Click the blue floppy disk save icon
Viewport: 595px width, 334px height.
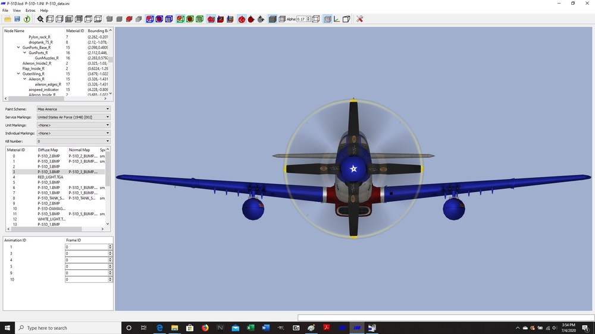(17, 19)
